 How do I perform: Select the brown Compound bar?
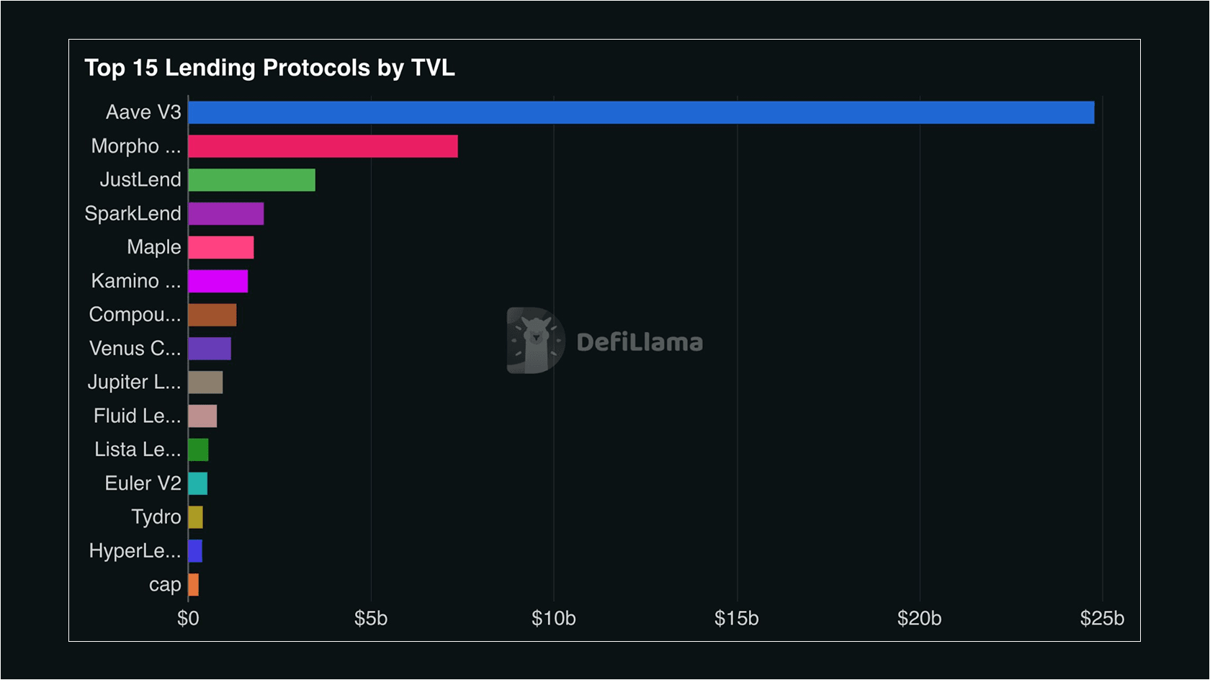tap(212, 315)
